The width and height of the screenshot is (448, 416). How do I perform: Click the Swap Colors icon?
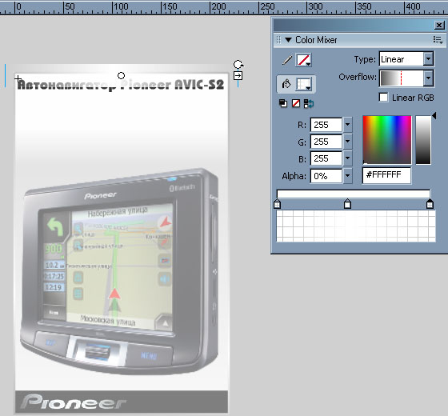[x=309, y=103]
